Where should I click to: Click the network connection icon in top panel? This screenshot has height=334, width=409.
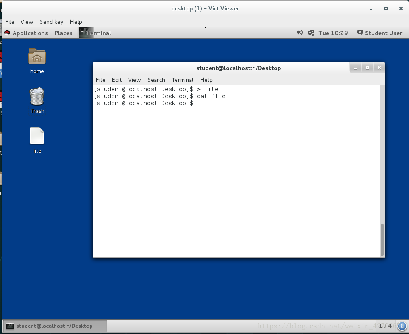point(311,33)
